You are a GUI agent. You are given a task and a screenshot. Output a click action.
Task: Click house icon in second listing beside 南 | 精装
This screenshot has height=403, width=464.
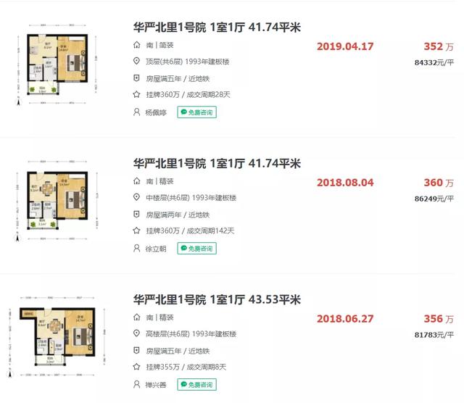136,181
